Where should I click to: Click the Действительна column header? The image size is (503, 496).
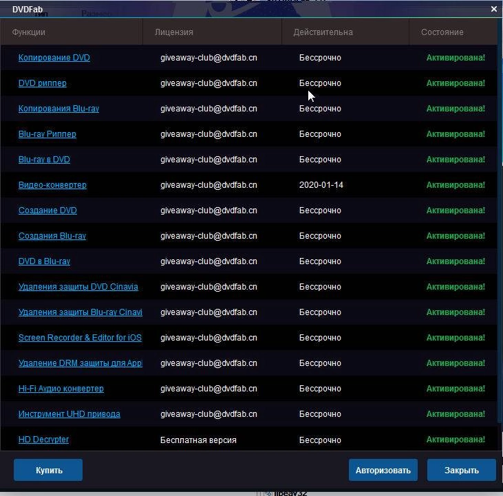pyautogui.click(x=345, y=32)
